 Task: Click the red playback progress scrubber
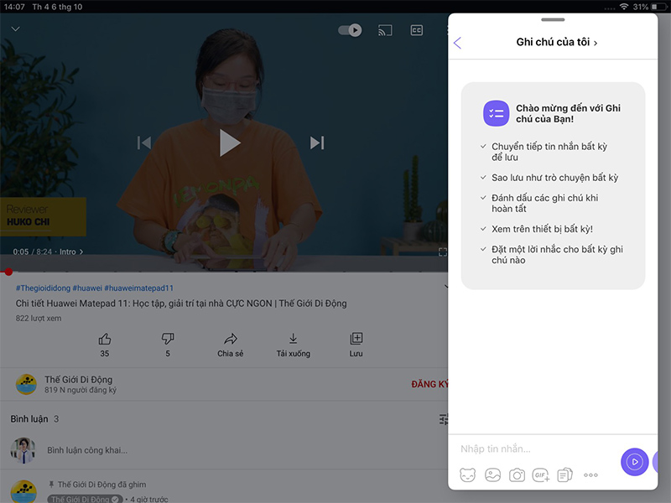tap(8, 271)
